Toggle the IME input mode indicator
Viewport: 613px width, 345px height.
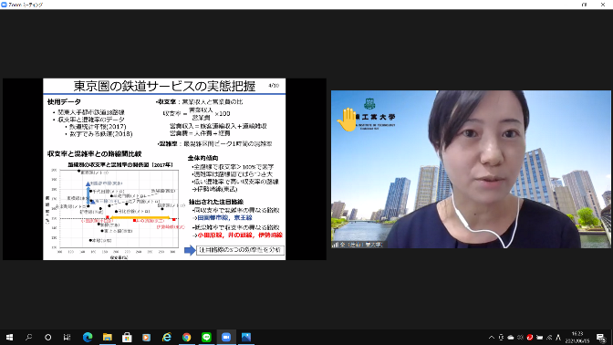[558, 337]
